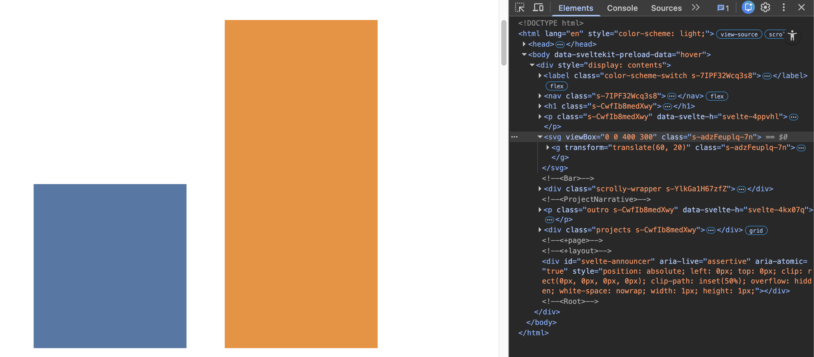This screenshot has height=357, width=814.
Task: Click the more tabs chevron icon
Action: pyautogui.click(x=695, y=8)
